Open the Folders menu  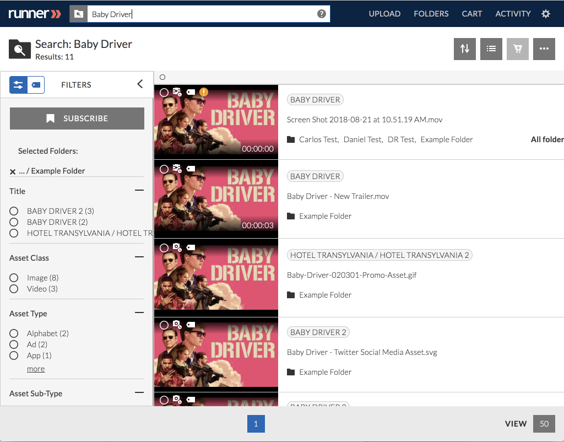(x=431, y=14)
